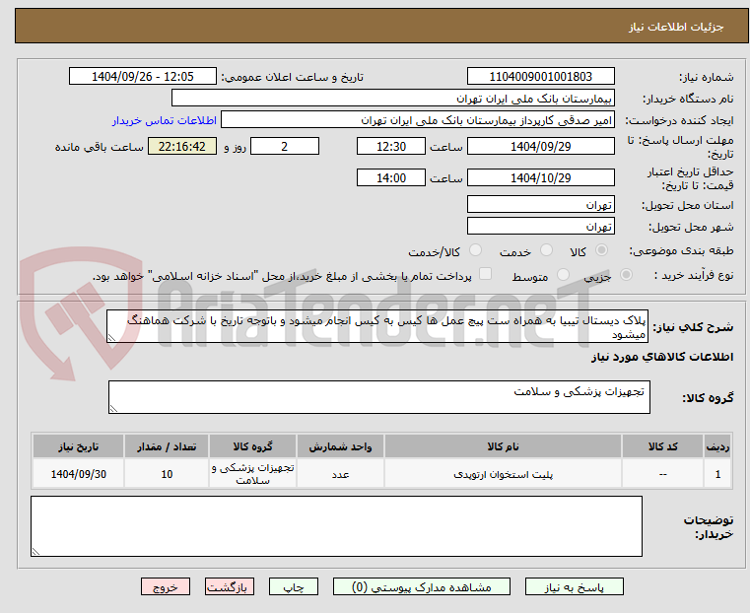
Task: Click the شماره نیاز number field
Action: point(540,77)
